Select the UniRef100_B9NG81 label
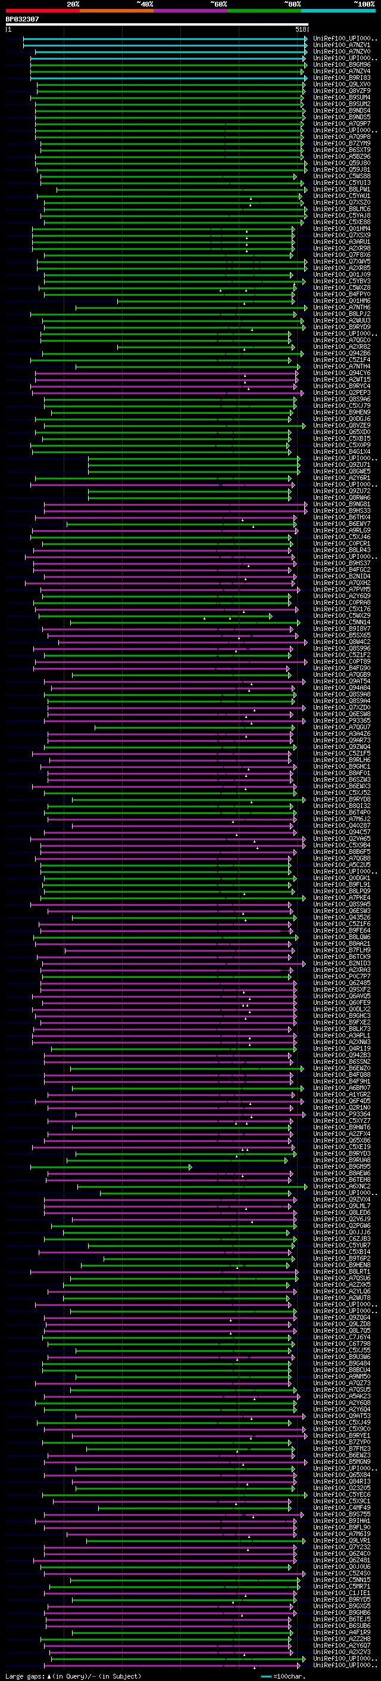The width and height of the screenshot is (381, 1681). (x=342, y=504)
